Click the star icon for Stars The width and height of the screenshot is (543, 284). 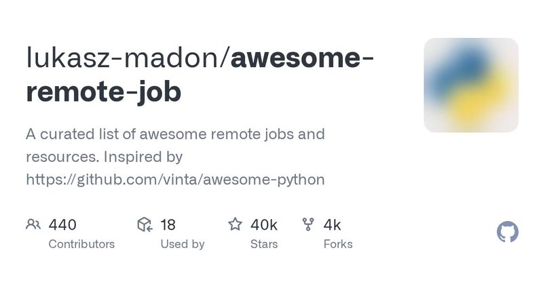(x=235, y=224)
